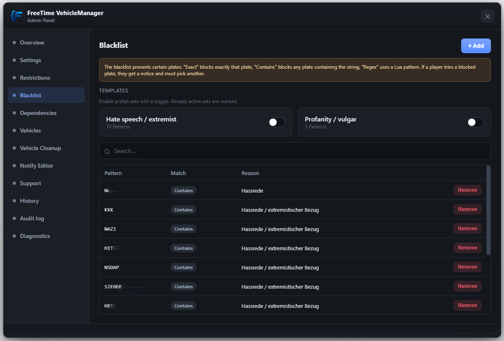Select the KKK pattern text
Screen dimensions: 504x341
point(109,210)
